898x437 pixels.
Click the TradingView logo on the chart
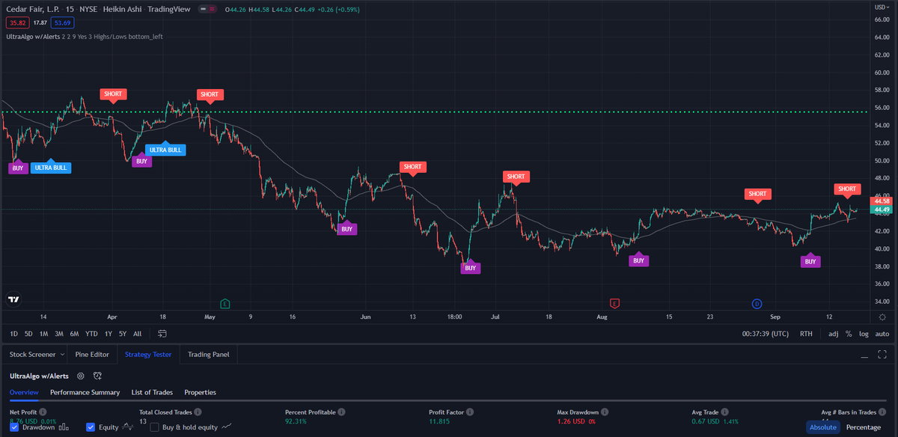coord(13,299)
